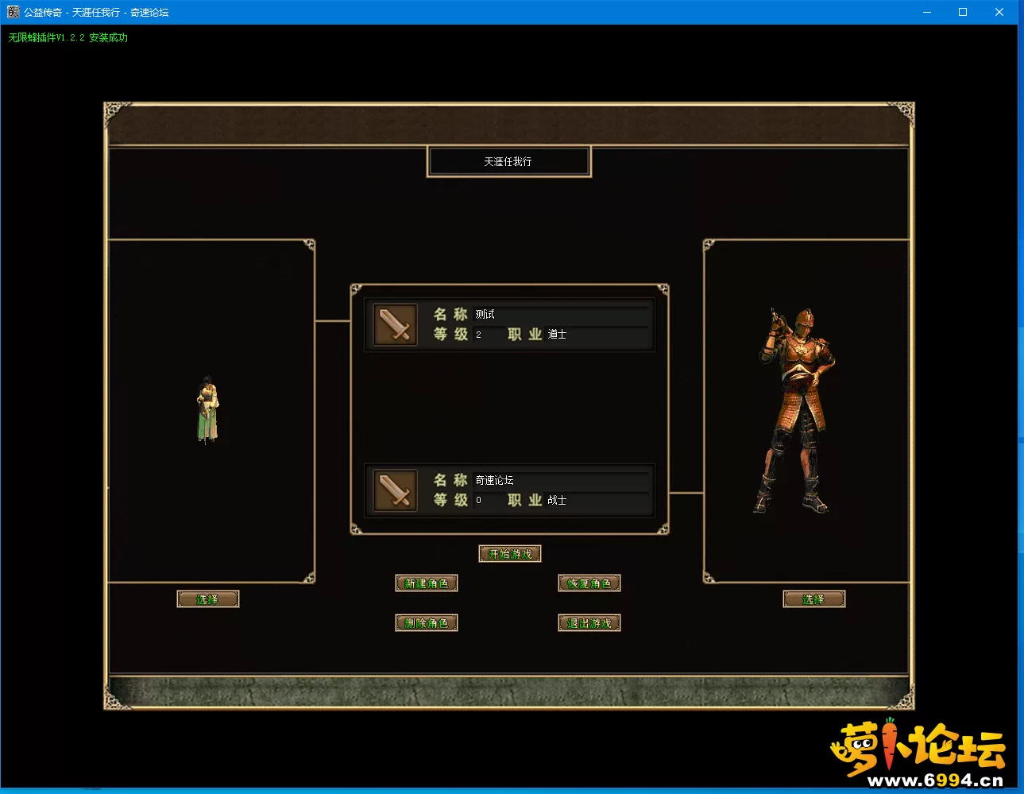
Task: Click the name field showing 奇速论坛
Action: click(x=560, y=480)
